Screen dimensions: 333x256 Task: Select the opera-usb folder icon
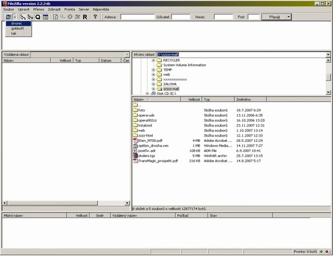[x=136, y=115]
